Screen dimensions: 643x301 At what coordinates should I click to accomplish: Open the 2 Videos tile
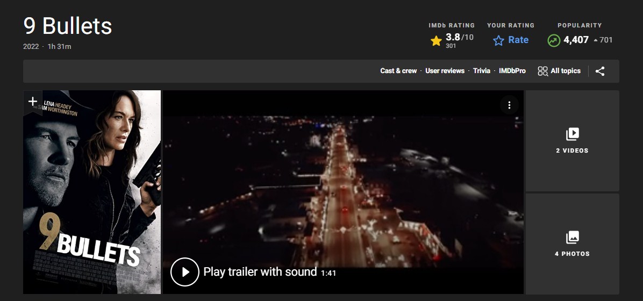pyautogui.click(x=572, y=141)
